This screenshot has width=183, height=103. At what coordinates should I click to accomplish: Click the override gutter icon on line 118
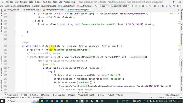tap(9, 68)
